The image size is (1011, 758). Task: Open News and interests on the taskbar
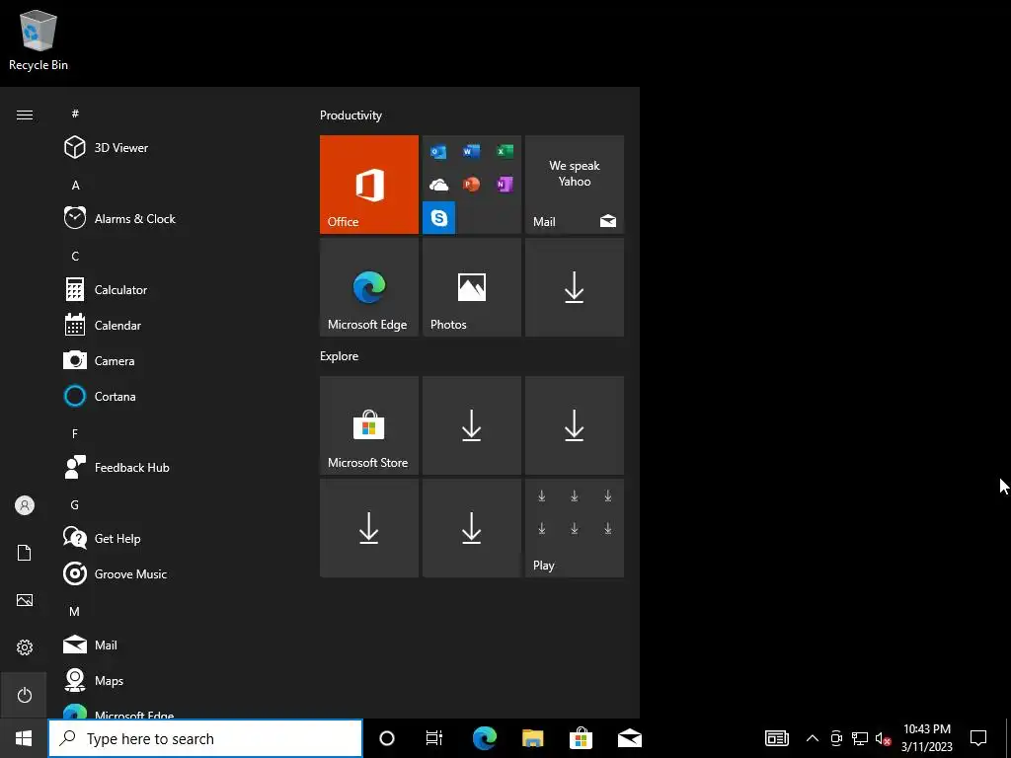(x=777, y=738)
